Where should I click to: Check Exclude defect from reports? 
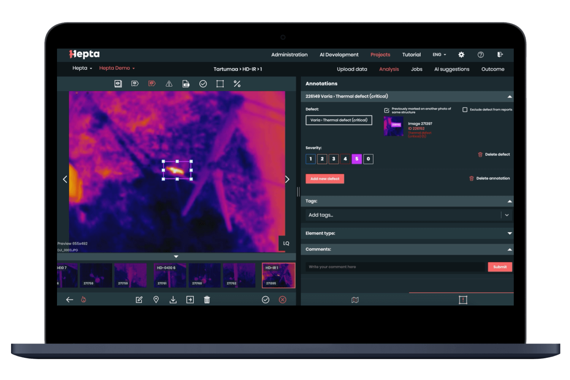465,109
